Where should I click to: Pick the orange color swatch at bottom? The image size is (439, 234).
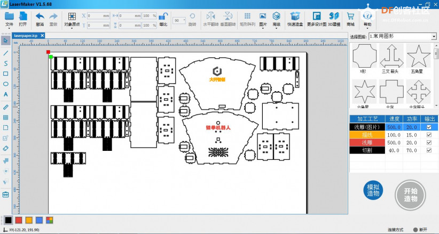[x=29, y=220]
